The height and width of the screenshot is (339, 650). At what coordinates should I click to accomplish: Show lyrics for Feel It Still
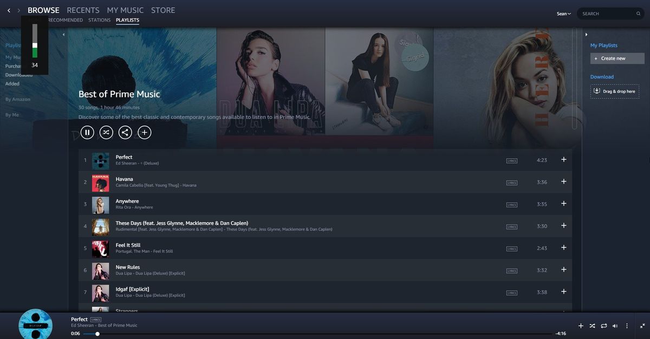click(x=511, y=247)
